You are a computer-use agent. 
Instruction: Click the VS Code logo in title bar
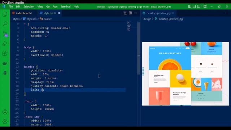[x=4, y=6]
